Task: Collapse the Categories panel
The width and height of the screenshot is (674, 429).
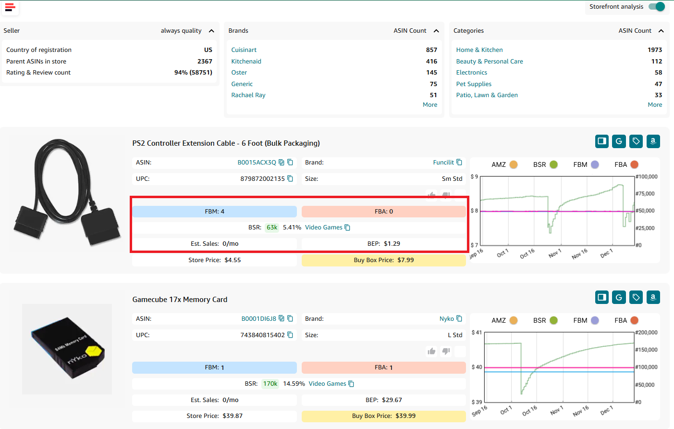Action: tap(662, 30)
